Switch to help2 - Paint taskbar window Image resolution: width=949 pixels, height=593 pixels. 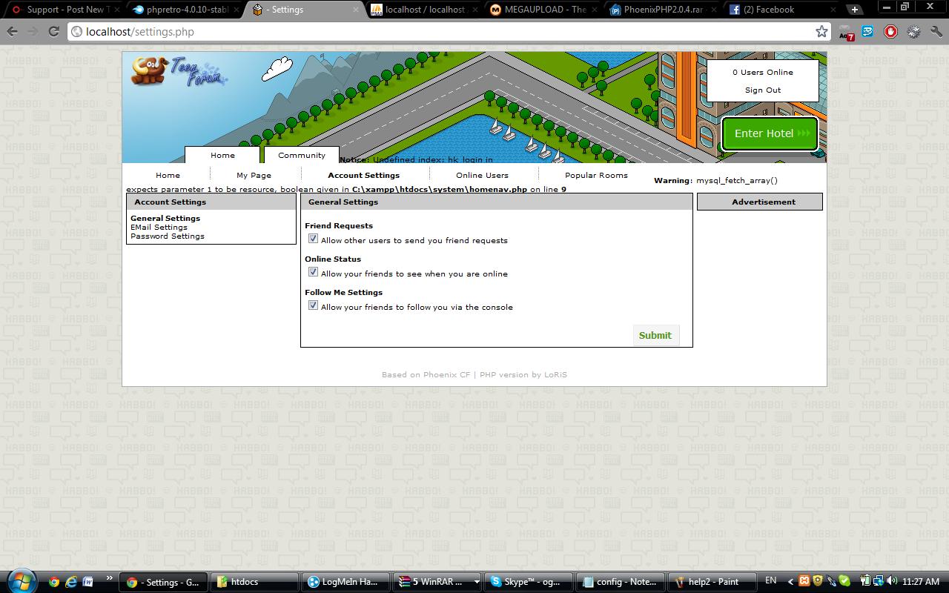[x=712, y=582]
